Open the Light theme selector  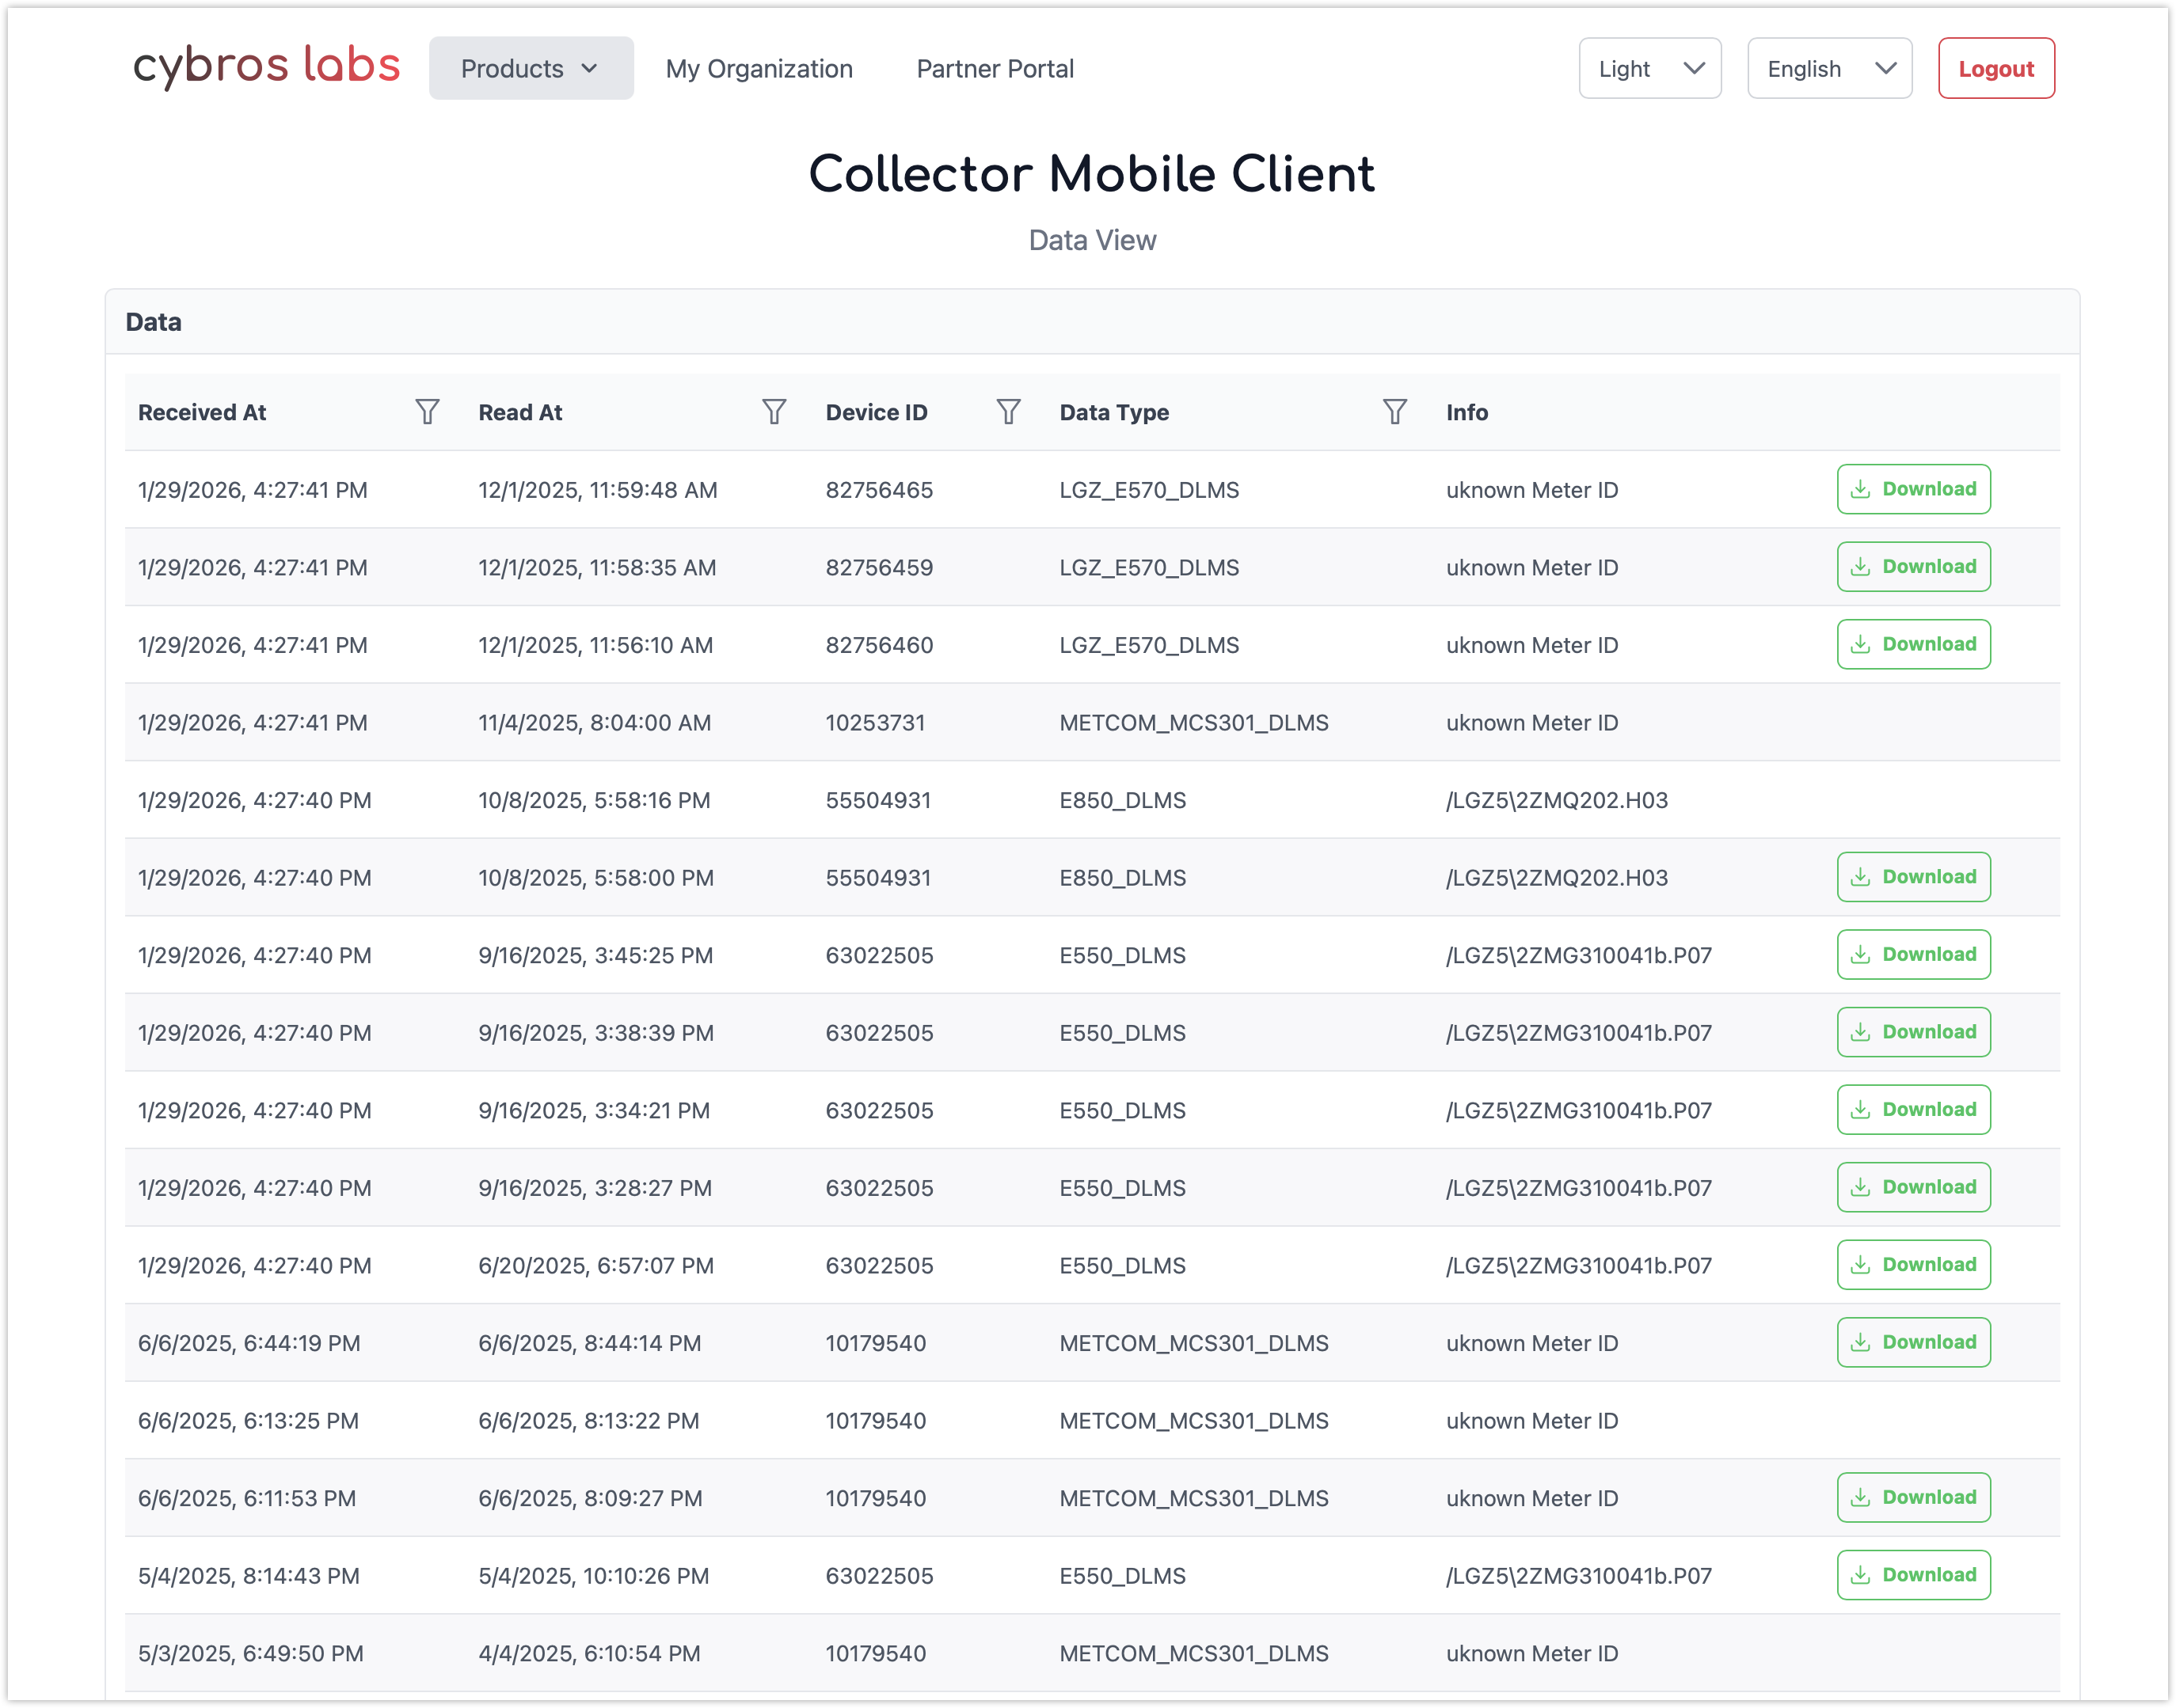click(1649, 69)
